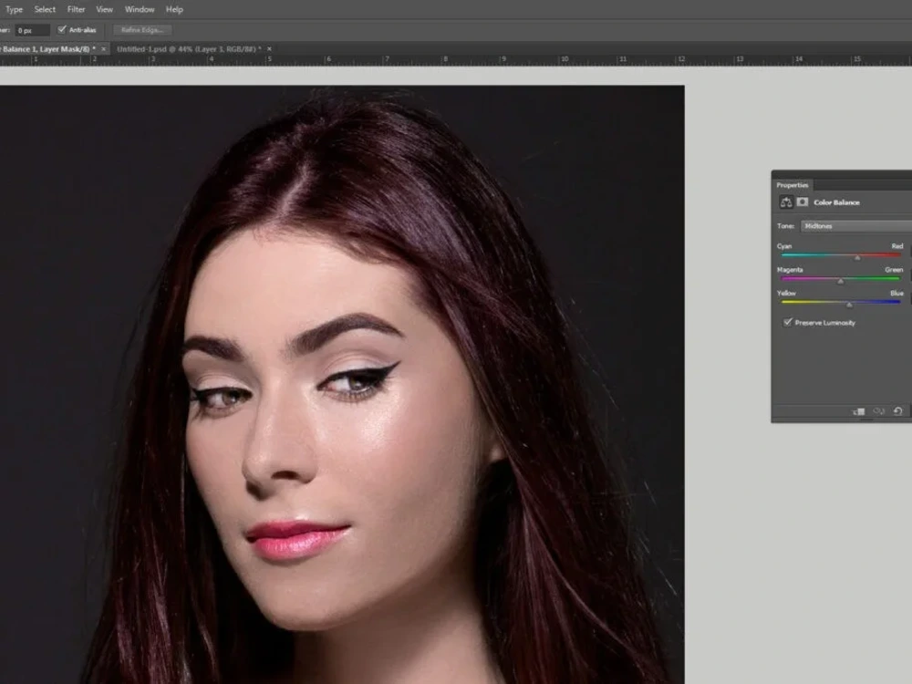The image size is (912, 684).
Task: Open the Filter menu
Action: (x=77, y=9)
